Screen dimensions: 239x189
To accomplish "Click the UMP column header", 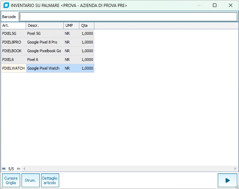I will point(71,25).
